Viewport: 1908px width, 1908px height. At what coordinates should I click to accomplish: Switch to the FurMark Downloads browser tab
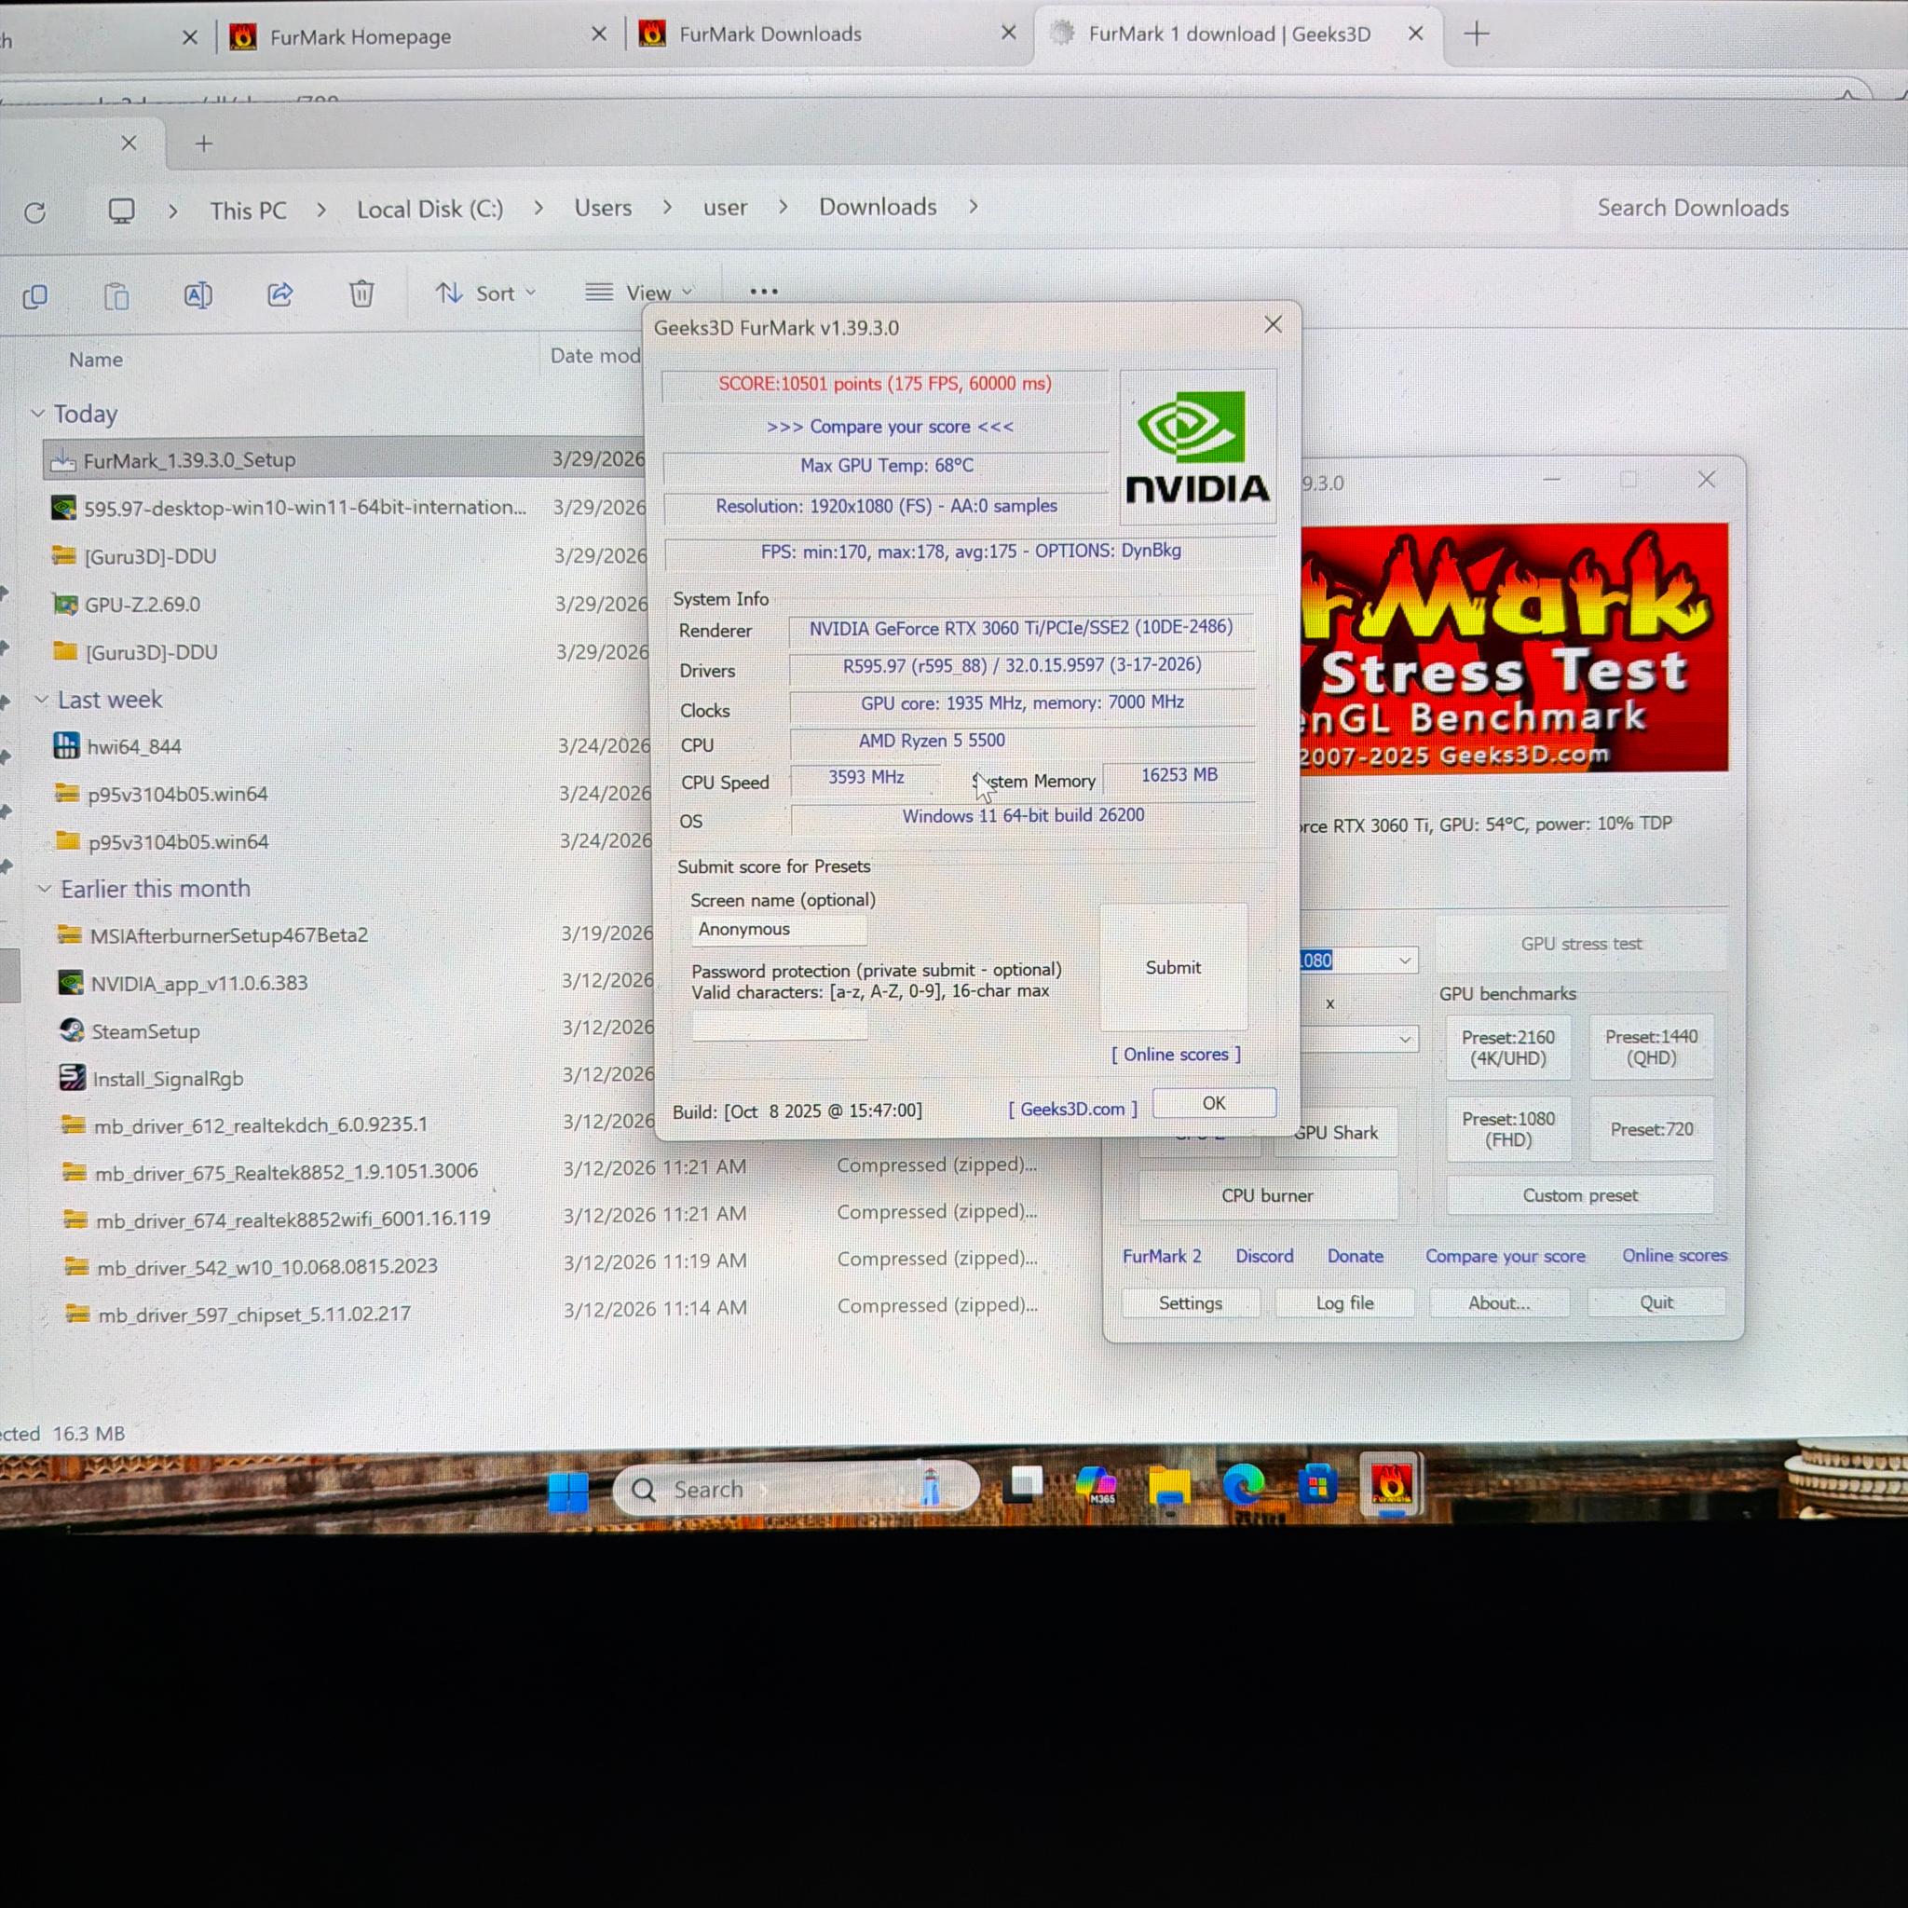[x=770, y=34]
